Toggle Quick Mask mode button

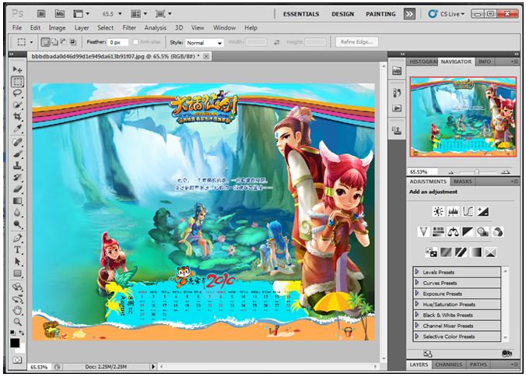[17, 360]
